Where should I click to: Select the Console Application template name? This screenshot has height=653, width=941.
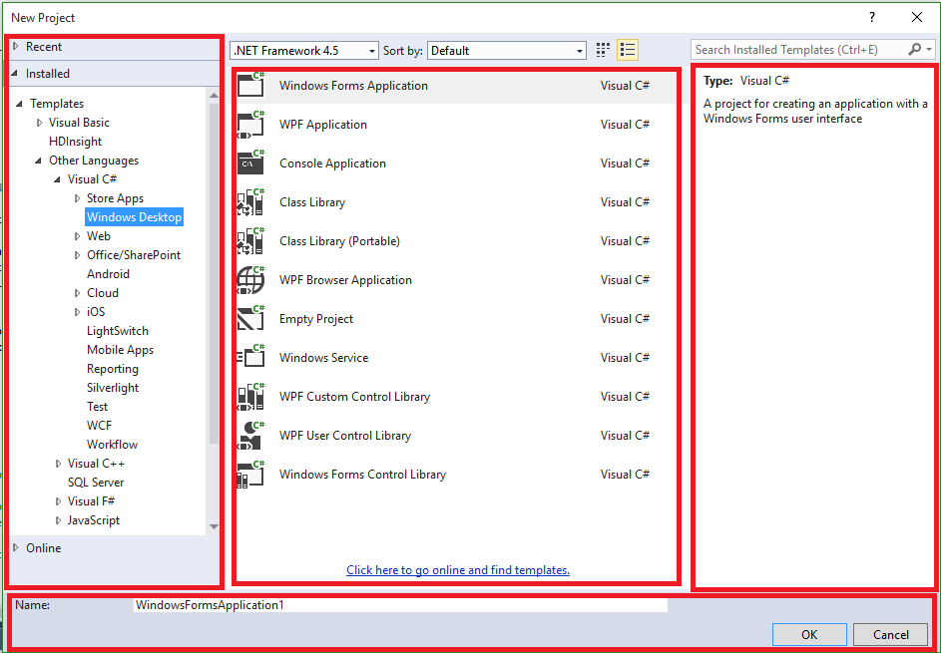[332, 163]
